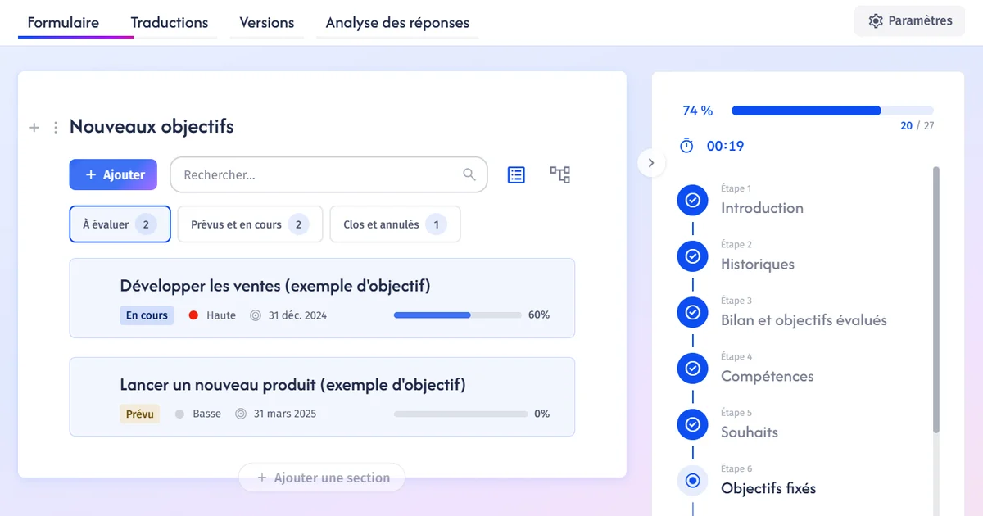The image size is (983, 516).
Task: Click the 60% progress bar
Action: (457, 315)
